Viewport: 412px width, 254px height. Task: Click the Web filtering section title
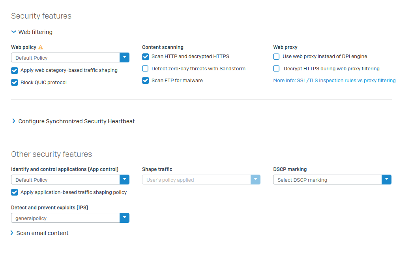[x=36, y=32]
